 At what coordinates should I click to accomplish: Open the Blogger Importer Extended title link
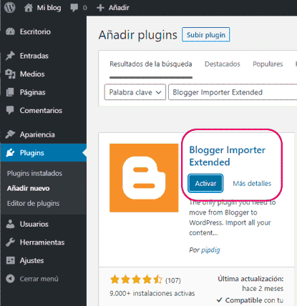pyautogui.click(x=227, y=156)
